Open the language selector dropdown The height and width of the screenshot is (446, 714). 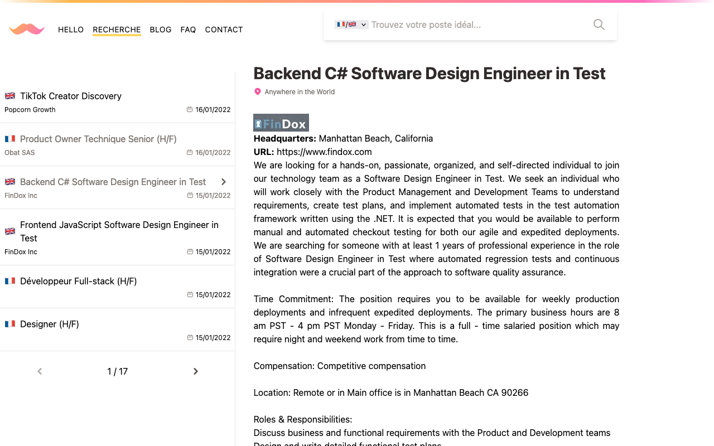[351, 25]
